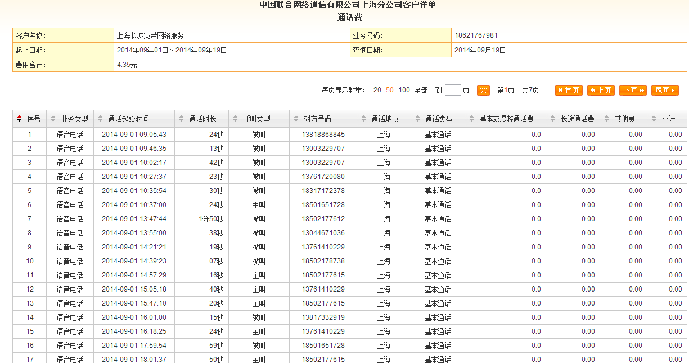The width and height of the screenshot is (689, 363).
Task: Return to first page with 首页
Action: (x=569, y=91)
